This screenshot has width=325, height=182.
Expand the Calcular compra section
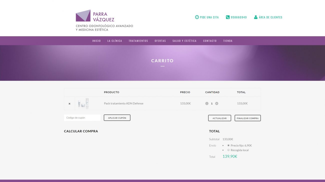81,131
